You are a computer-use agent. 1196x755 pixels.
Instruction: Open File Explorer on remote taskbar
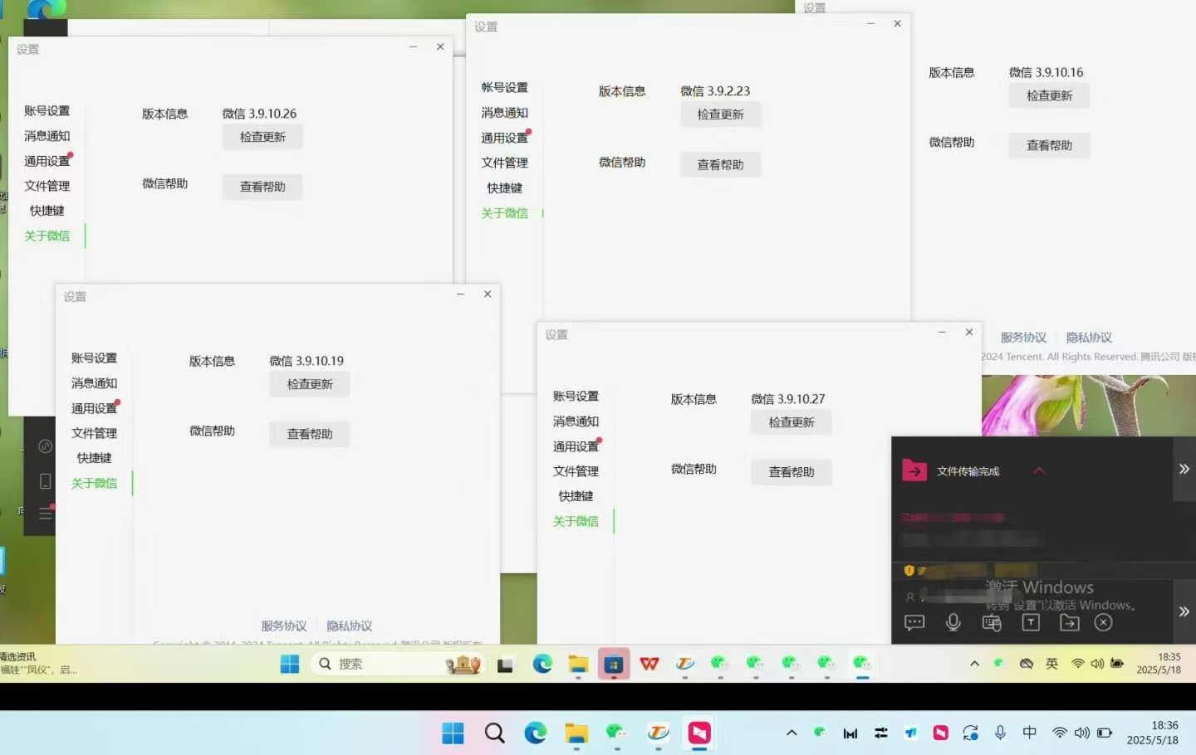(x=578, y=664)
